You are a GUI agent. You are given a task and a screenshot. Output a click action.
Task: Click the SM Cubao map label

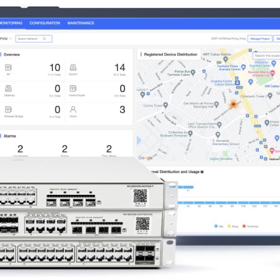point(272,86)
